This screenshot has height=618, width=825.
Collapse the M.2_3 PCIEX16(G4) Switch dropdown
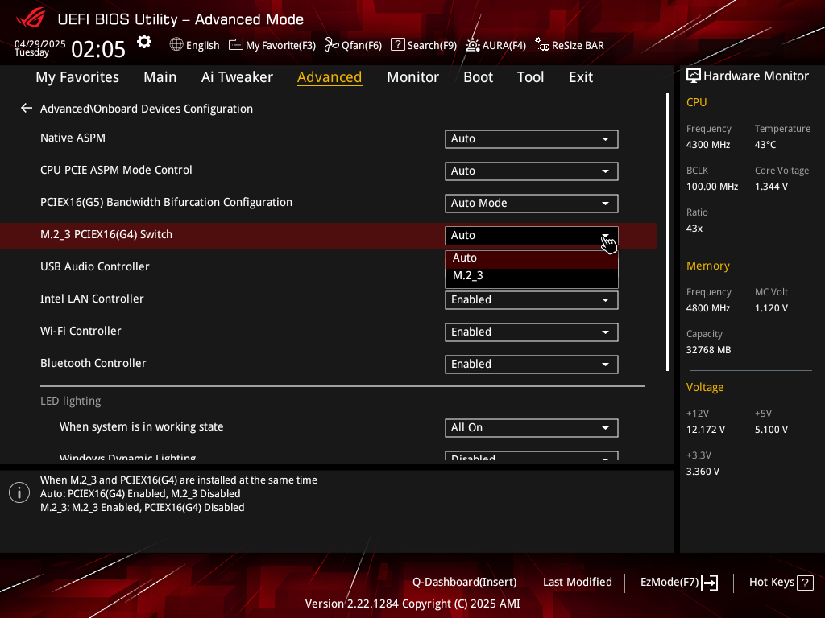tap(532, 236)
